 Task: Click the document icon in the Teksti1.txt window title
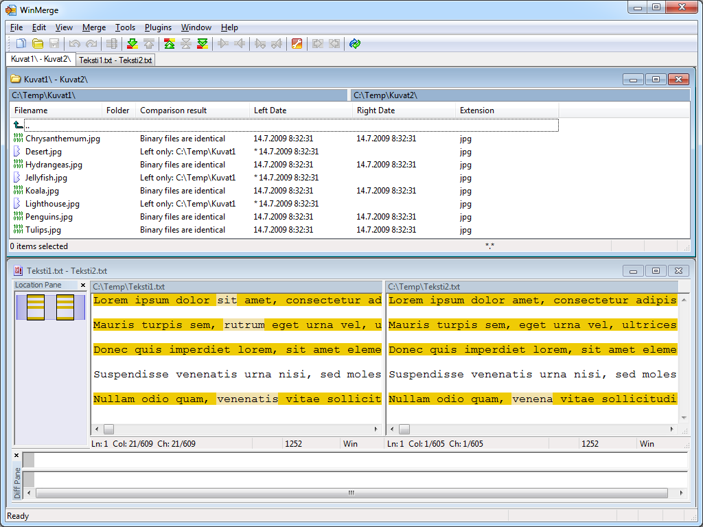click(19, 270)
